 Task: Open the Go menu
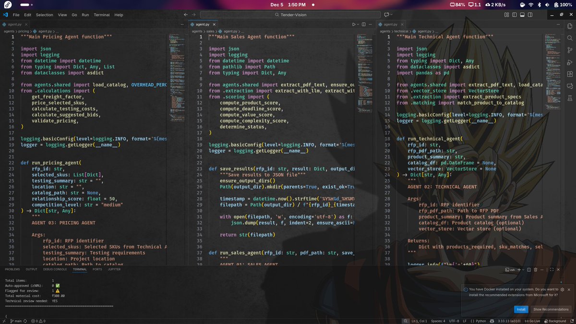pos(74,15)
